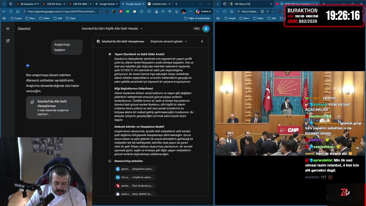Image resolution: width=366 pixels, height=206 pixels.
Task: Click the 'Gelecek Adımlar ve Hesaplama Modeli' heading
Action: [139, 126]
